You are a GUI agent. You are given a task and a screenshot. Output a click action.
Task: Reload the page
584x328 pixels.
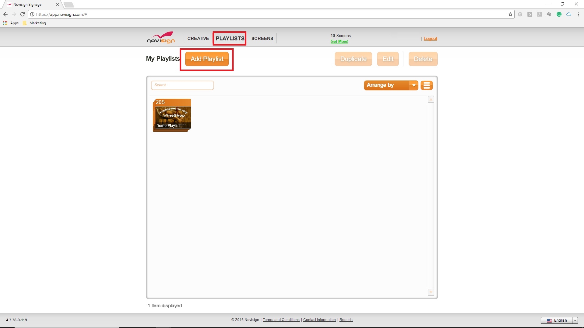(x=23, y=14)
